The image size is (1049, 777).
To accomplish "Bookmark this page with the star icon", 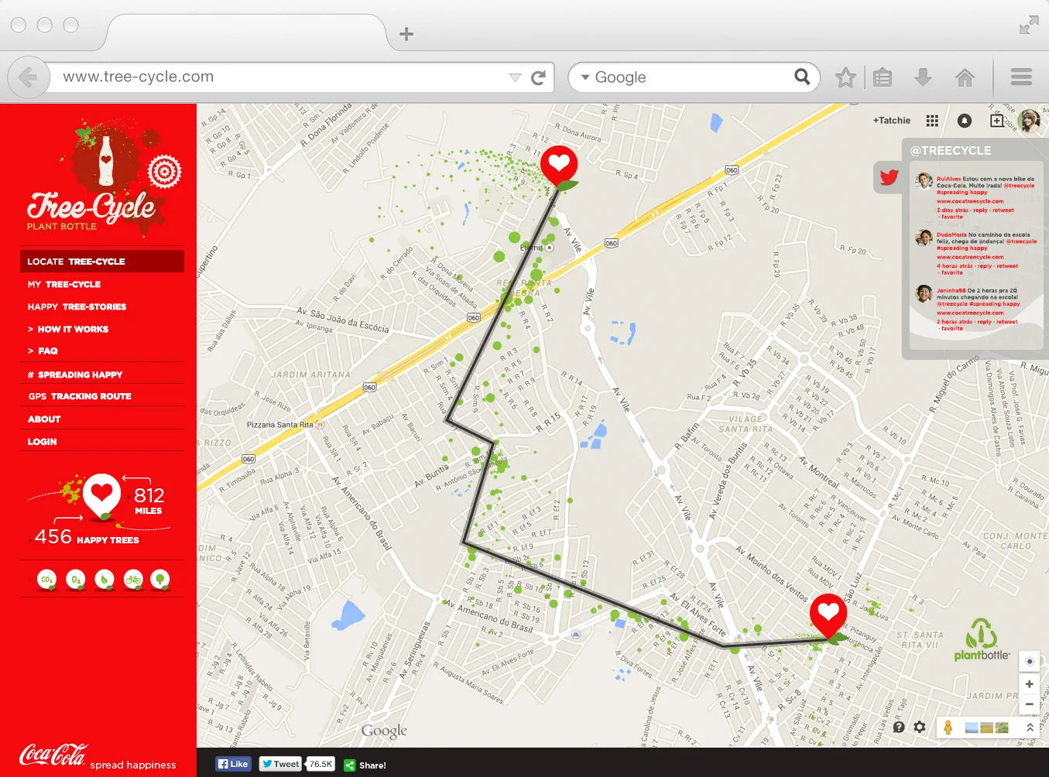I will click(845, 77).
